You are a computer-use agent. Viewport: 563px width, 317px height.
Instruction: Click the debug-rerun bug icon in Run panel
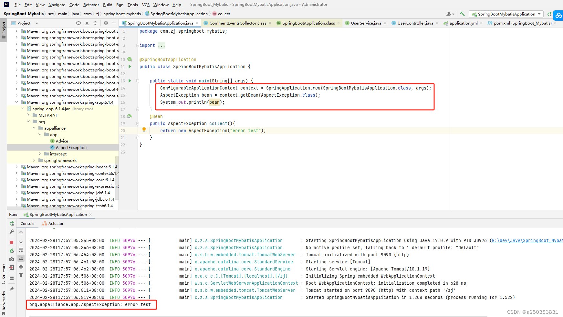[x=12, y=251]
